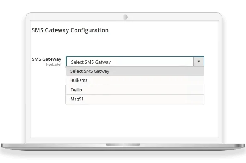The height and width of the screenshot is (163, 246).
Task: Select the highlighted 'Select SMS Gatway' list option
Action: (135, 71)
